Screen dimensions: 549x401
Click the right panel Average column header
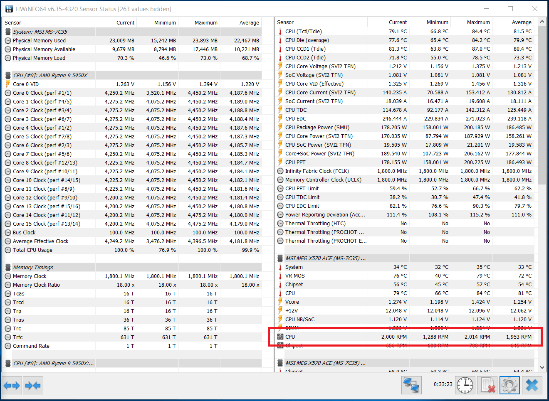513,22
